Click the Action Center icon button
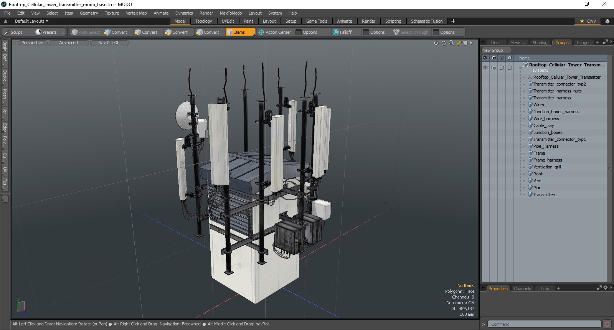 275,32
